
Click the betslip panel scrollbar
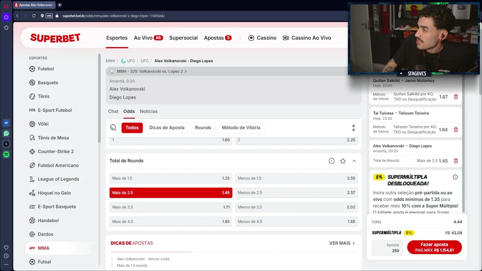pyautogui.click(x=464, y=143)
